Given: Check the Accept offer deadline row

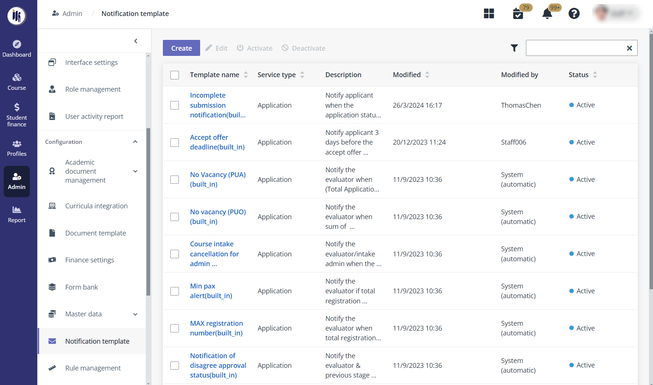Looking at the screenshot, I should click(174, 142).
